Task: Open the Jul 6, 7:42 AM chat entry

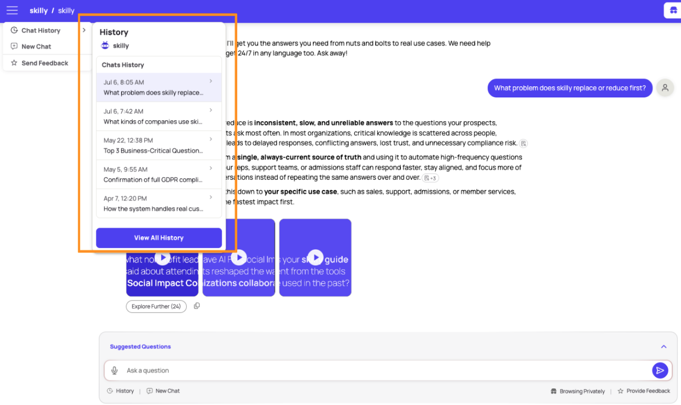Action: coord(159,116)
